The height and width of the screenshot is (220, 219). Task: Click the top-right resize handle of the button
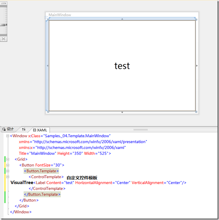[x=196, y=20]
